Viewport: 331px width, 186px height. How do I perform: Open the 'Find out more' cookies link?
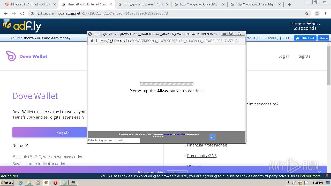(x=310, y=176)
